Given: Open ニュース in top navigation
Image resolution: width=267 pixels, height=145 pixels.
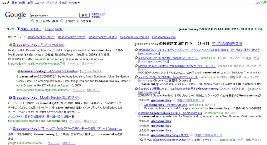Looking at the screenshot, I should point(39,3).
